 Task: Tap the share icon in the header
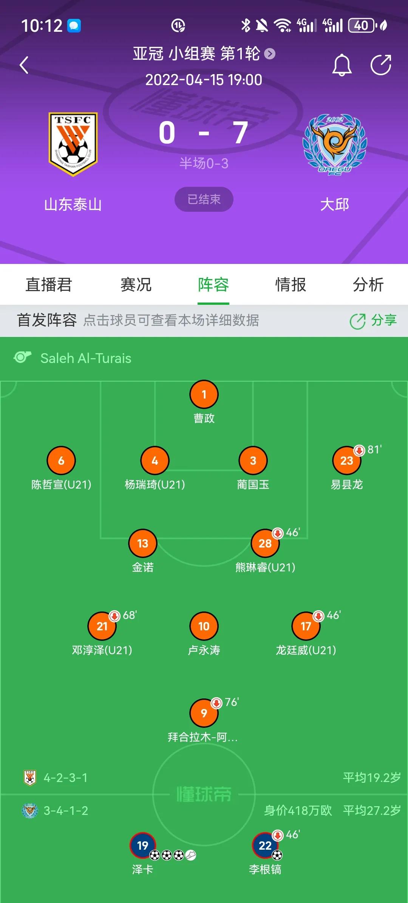tap(380, 65)
